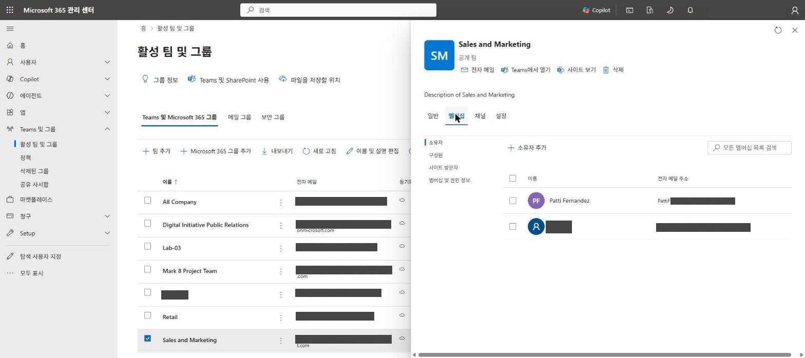Switch to the 일반 tab
This screenshot has height=358, width=805.
click(x=433, y=116)
